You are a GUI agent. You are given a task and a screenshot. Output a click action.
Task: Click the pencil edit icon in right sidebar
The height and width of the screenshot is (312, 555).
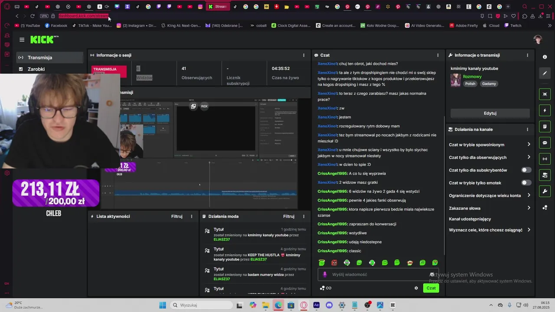[x=545, y=73]
